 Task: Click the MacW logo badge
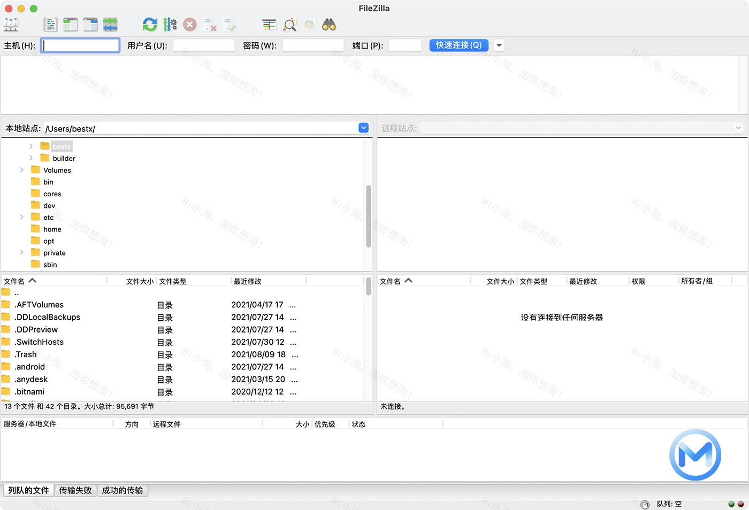point(695,455)
